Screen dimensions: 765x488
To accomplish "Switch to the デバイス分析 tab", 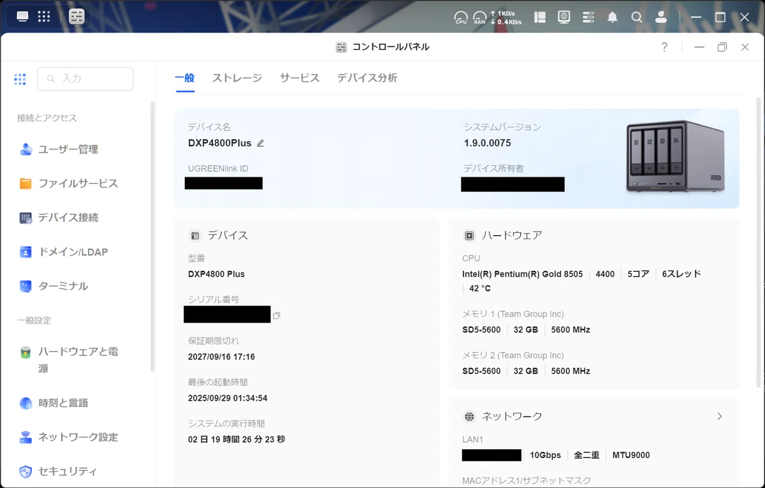I will coord(367,78).
